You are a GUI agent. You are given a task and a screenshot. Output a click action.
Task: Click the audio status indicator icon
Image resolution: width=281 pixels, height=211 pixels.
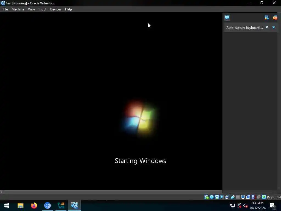click(x=222, y=197)
